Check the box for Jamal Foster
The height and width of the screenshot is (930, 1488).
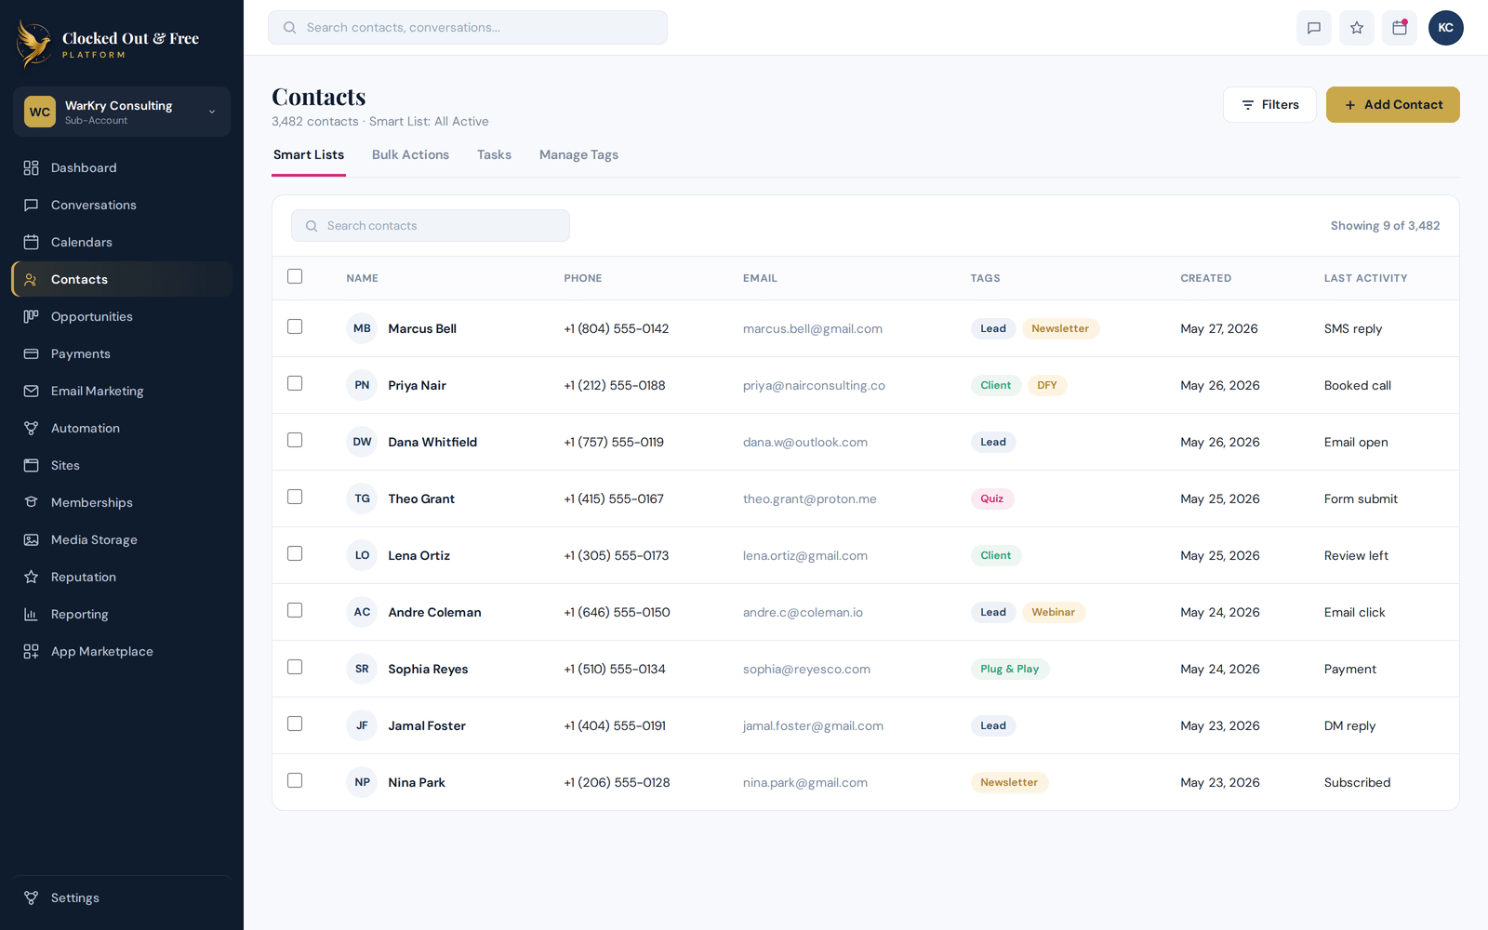[295, 724]
